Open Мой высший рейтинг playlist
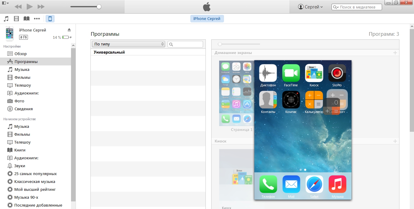Viewport: 414px width, 209px height. coord(36,189)
